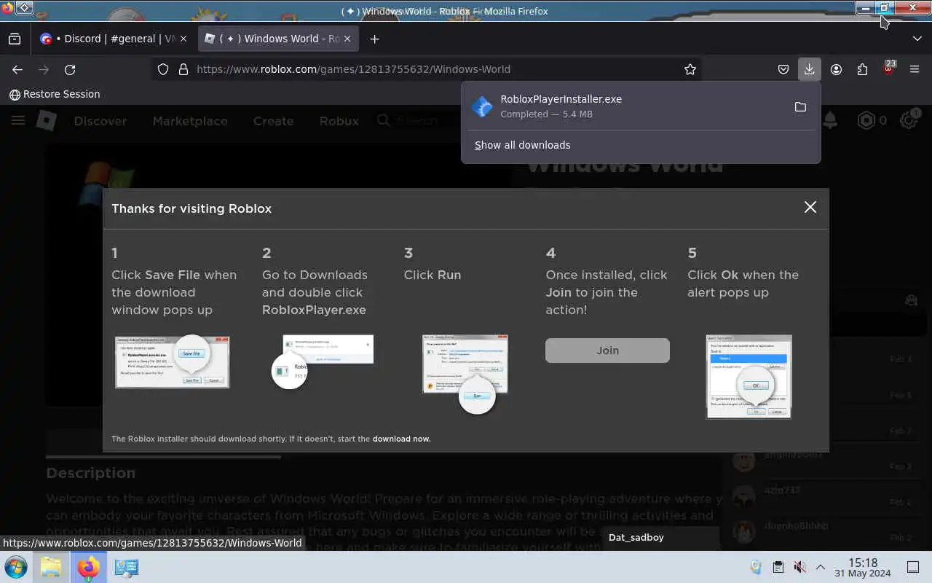Click Restore Session in bookmarks bar

pyautogui.click(x=55, y=94)
